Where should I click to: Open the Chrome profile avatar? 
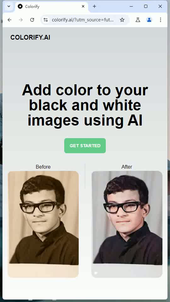click(149, 20)
